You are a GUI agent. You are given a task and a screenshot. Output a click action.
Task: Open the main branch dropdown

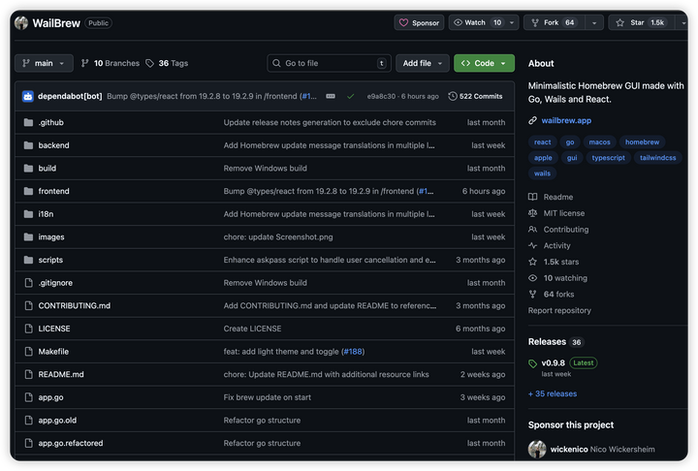point(44,63)
